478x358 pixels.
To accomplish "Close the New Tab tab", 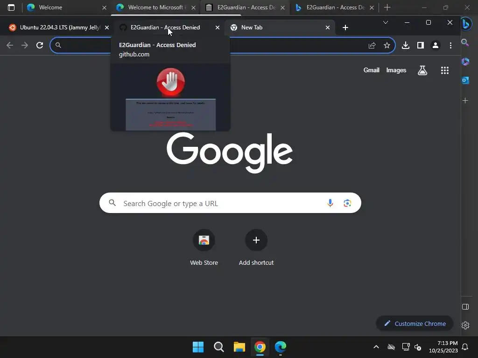I will click(327, 28).
